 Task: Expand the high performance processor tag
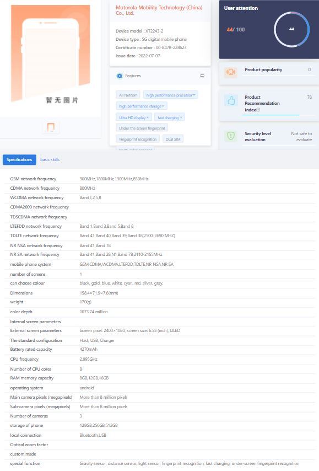tap(170, 95)
